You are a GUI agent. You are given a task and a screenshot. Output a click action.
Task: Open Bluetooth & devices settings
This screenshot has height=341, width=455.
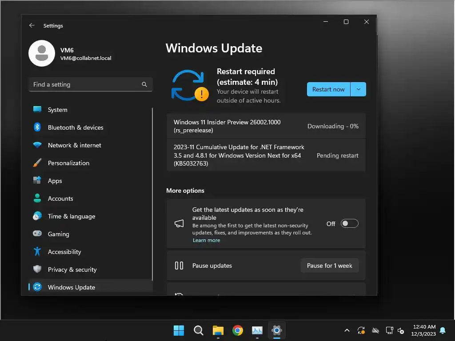[91, 127]
